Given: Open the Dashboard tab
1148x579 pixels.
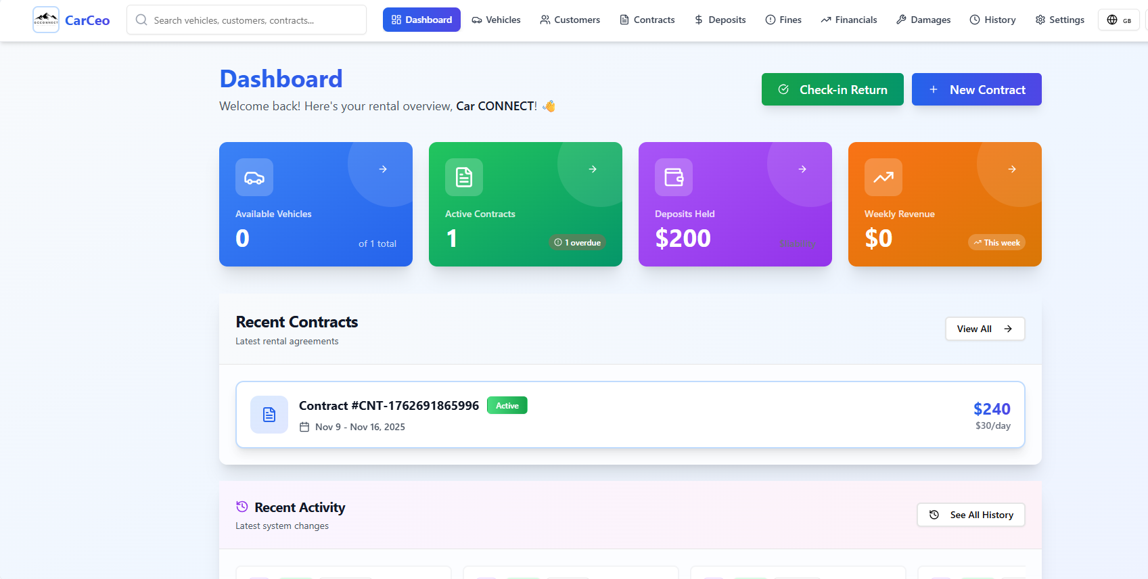Looking at the screenshot, I should coord(421,20).
